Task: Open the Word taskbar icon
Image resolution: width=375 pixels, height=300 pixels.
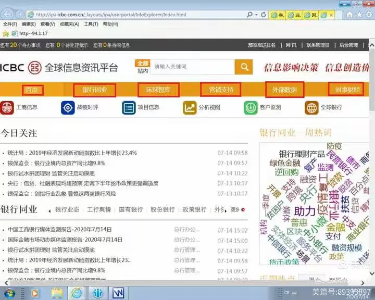Action: tap(118, 293)
